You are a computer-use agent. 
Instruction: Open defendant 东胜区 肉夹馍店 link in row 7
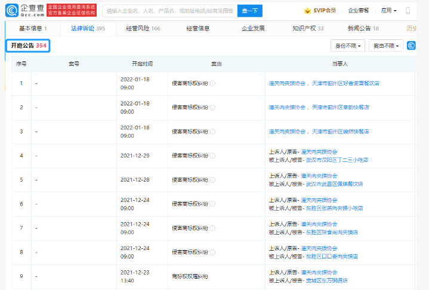coord(332,232)
